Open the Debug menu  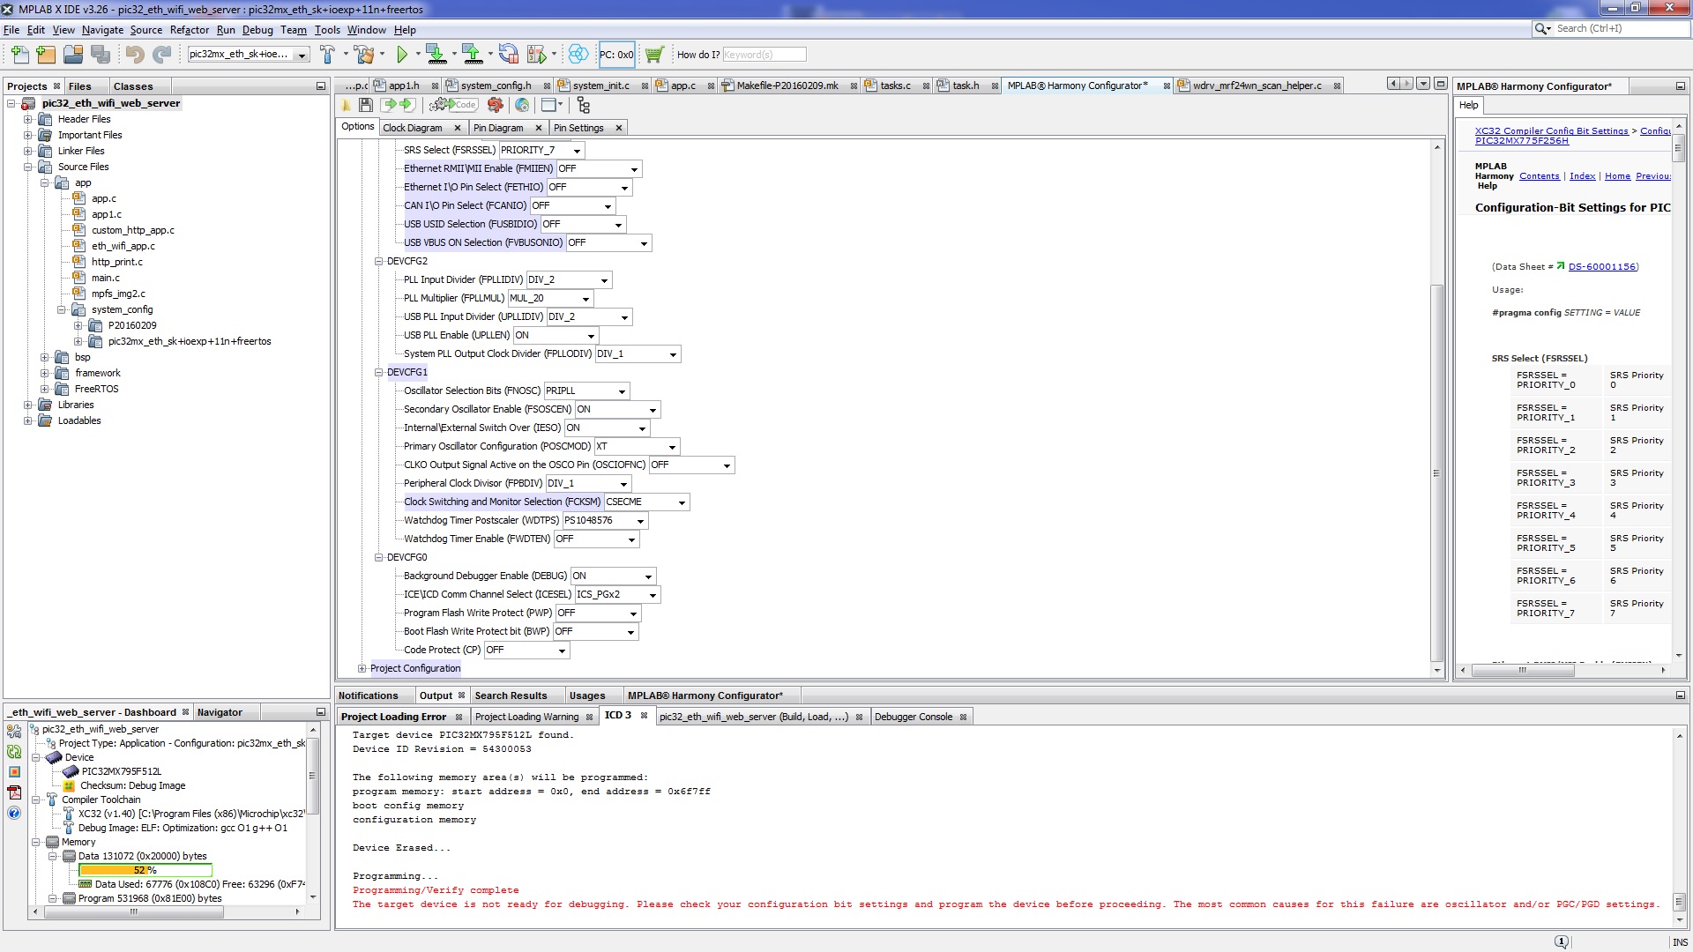pyautogui.click(x=257, y=30)
